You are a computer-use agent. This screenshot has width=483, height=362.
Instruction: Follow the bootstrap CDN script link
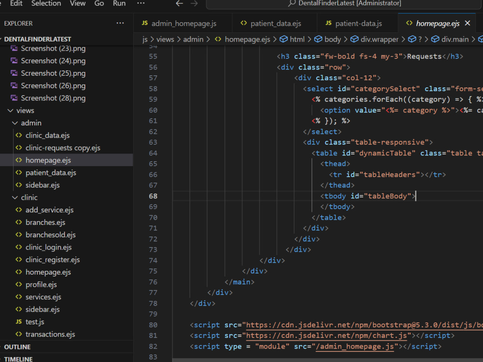[x=364, y=325]
